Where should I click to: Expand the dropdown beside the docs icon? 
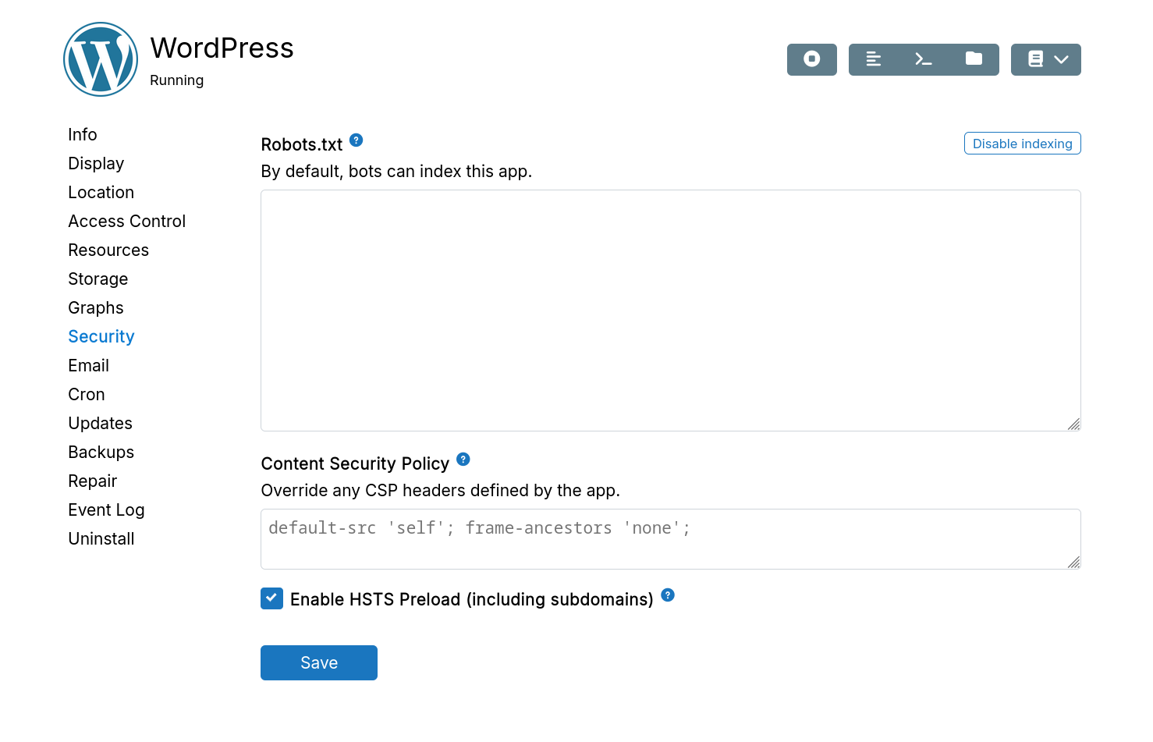tap(1062, 59)
